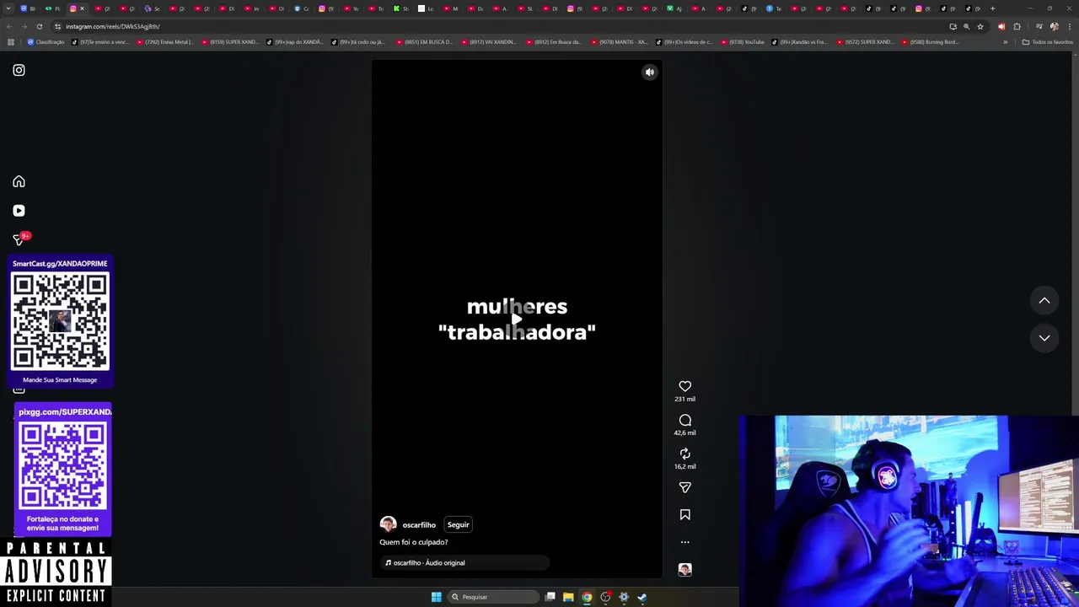The image size is (1079, 607).
Task: Open File Explorer from the taskbar
Action: tap(568, 597)
